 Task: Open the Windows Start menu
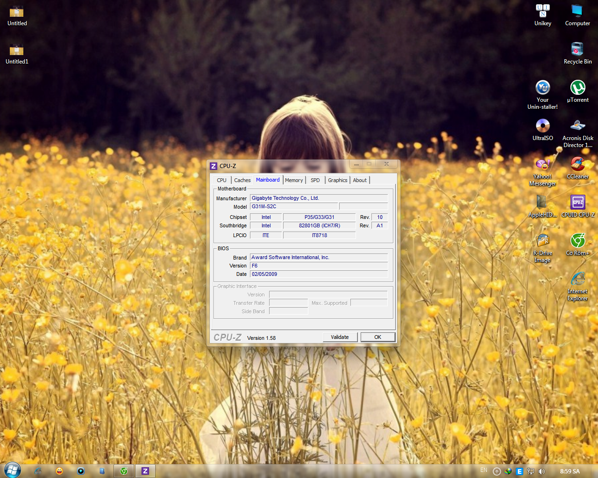12,470
